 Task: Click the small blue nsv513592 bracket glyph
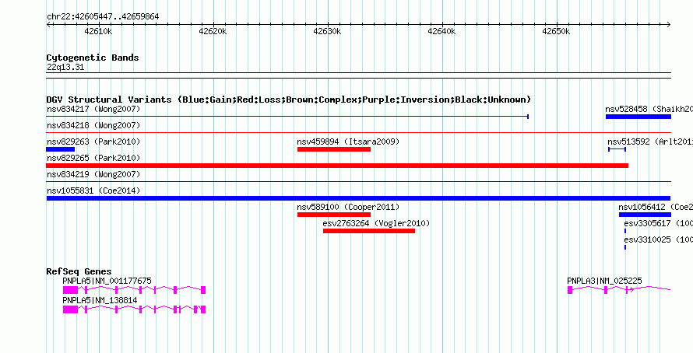point(617,149)
